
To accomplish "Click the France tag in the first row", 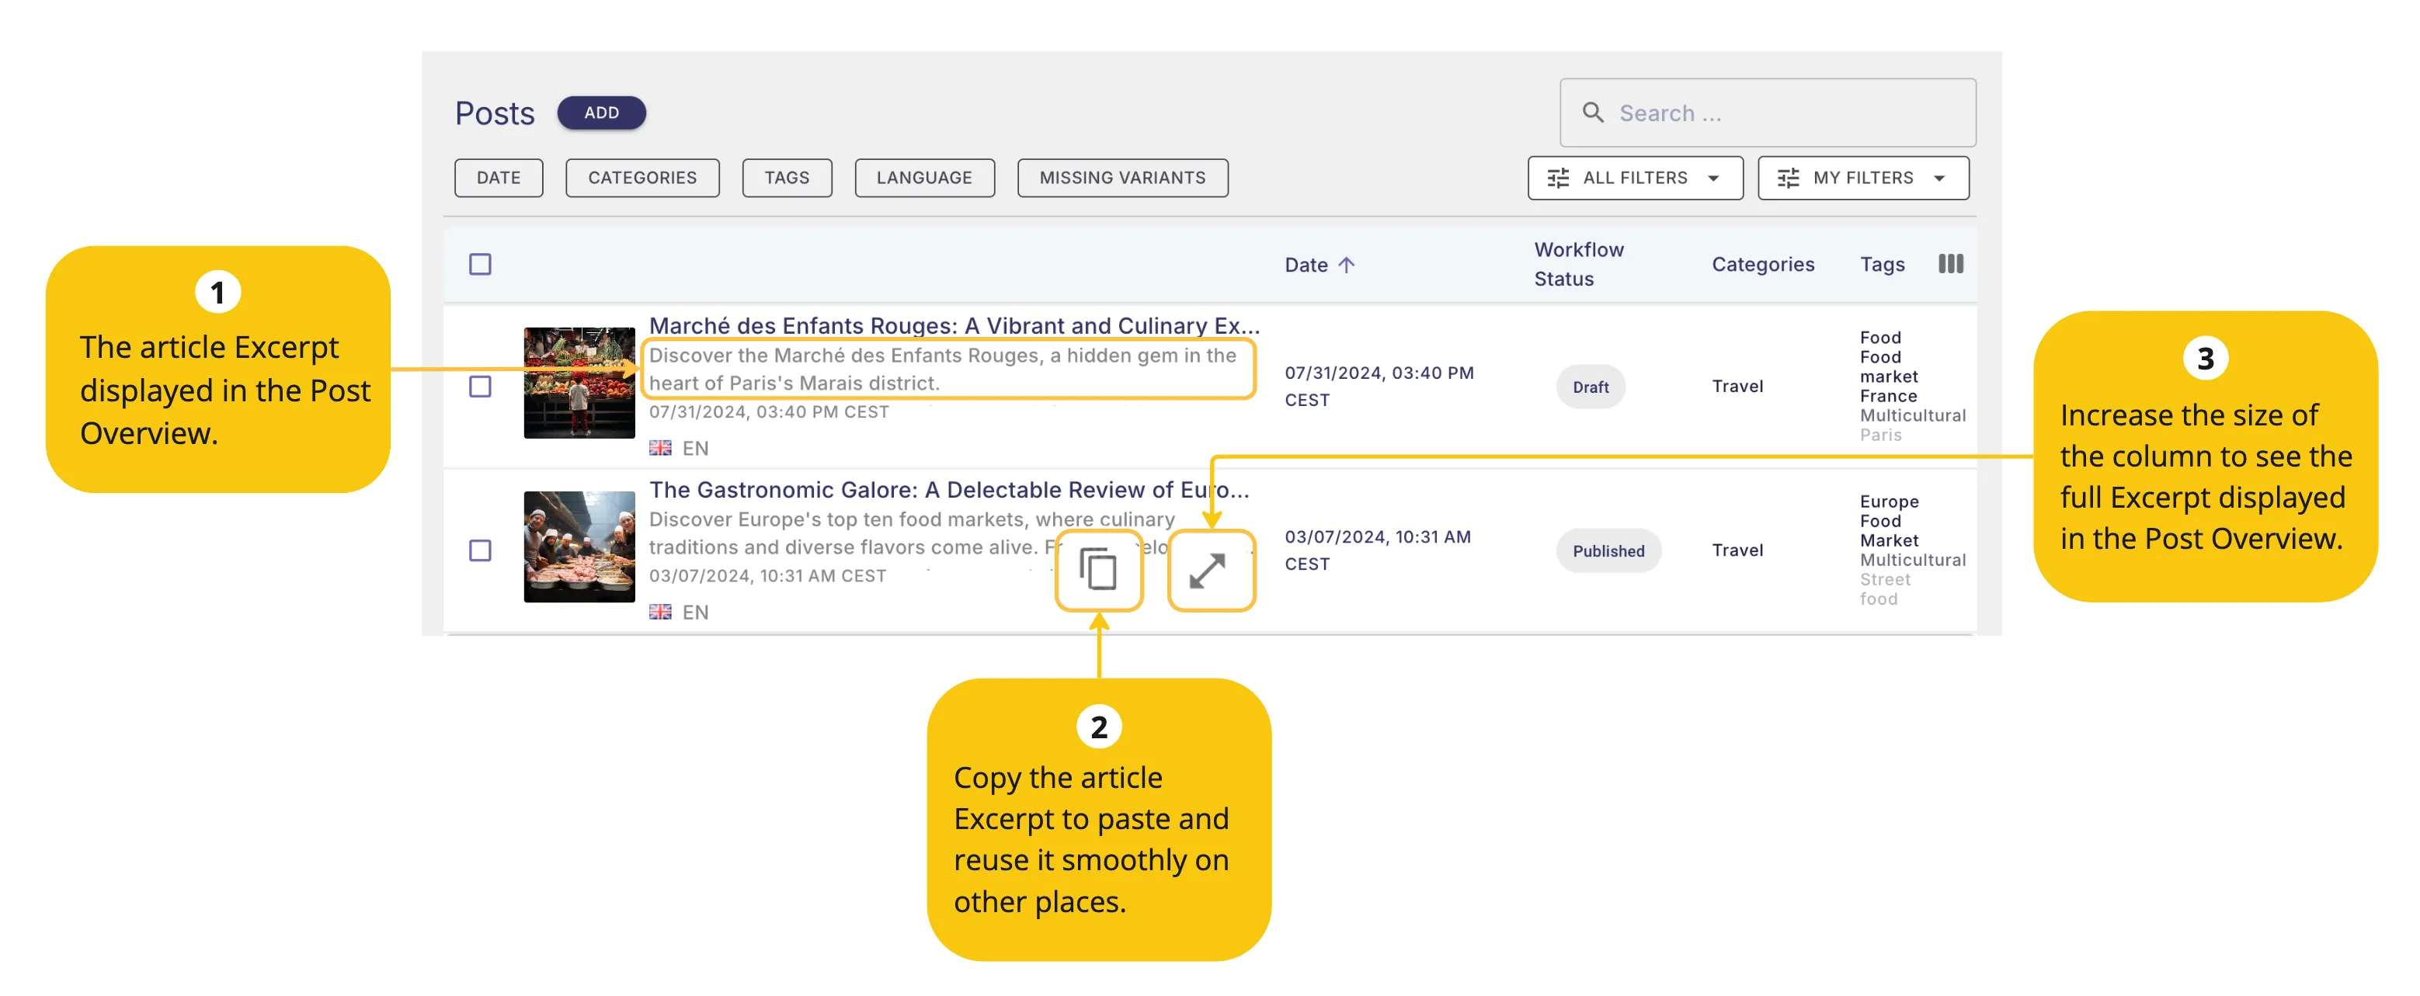I will click(x=1888, y=395).
